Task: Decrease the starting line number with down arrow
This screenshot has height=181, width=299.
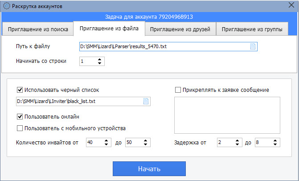Action: (99, 63)
